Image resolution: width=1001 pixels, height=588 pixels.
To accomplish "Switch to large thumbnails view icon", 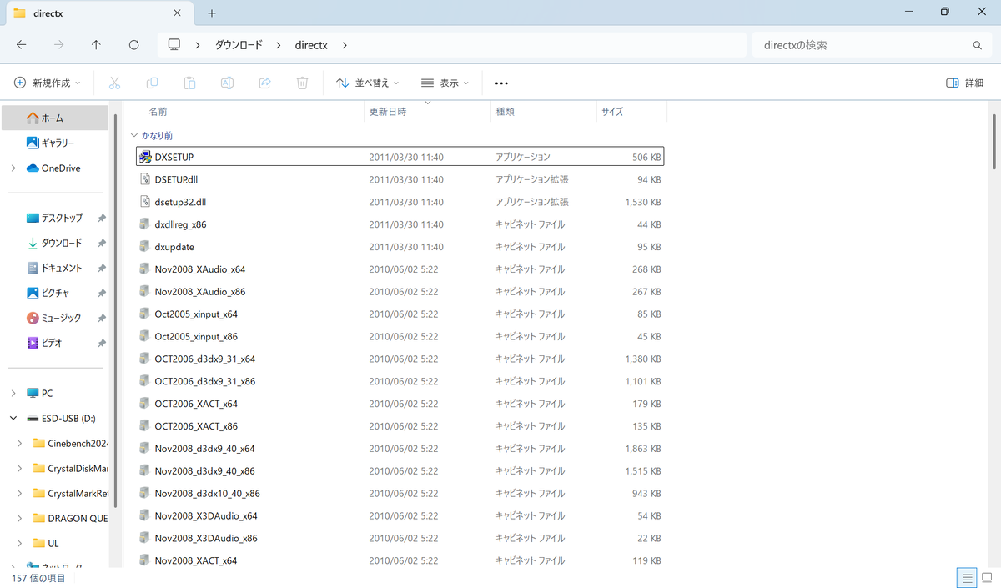I will click(x=988, y=577).
